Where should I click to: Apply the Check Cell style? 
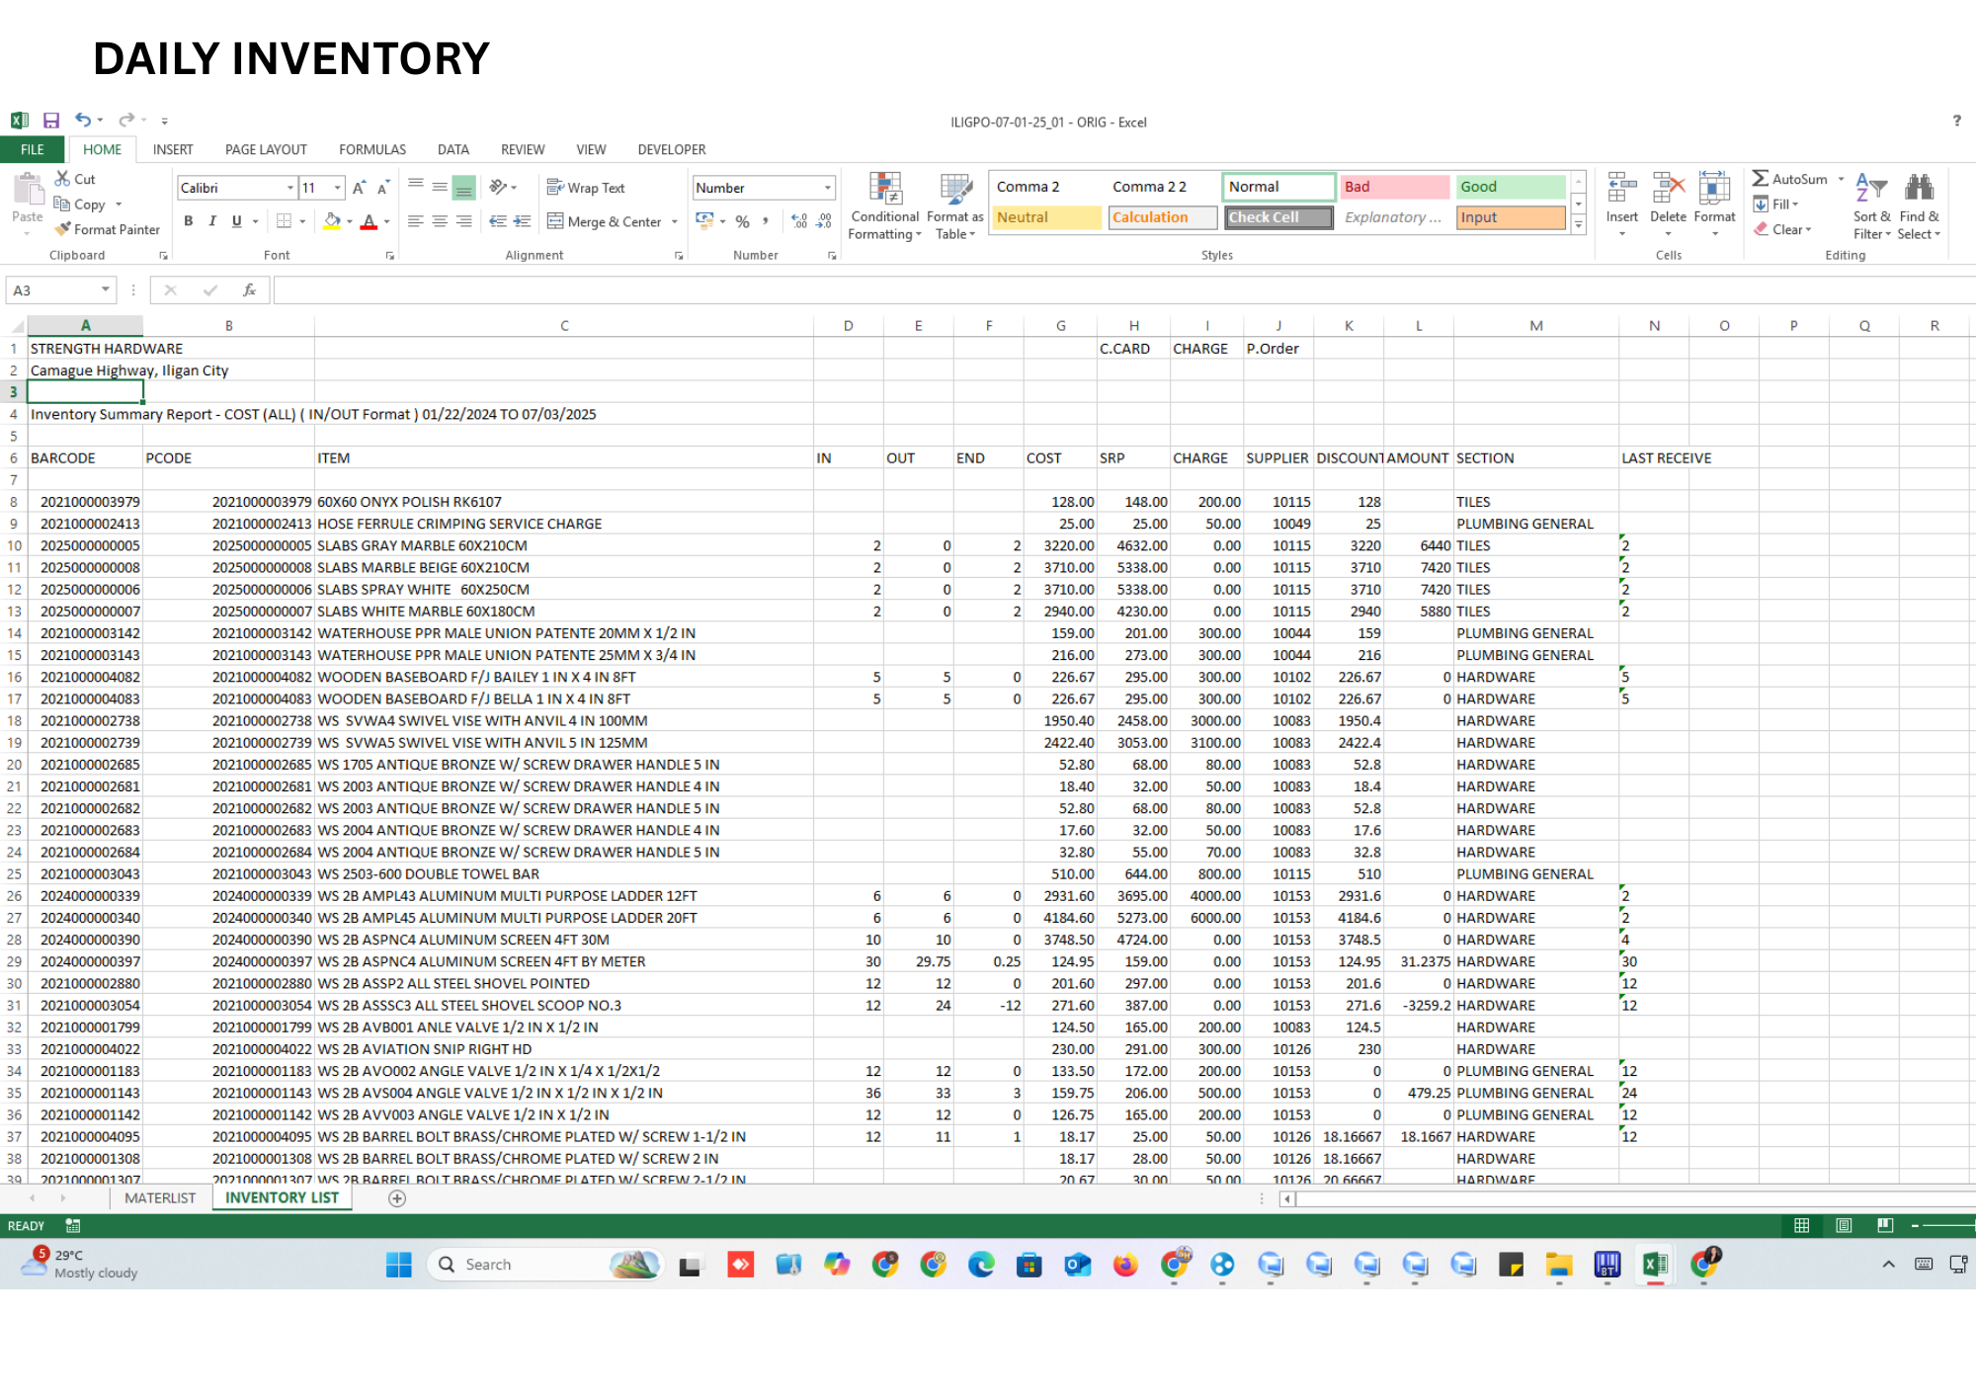1278,217
